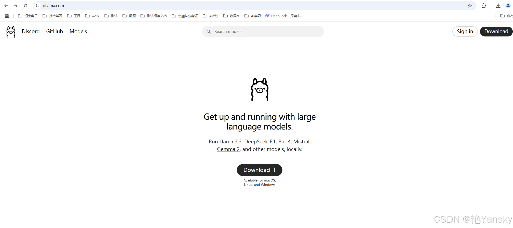
Task: Click the main Download button with arrow
Action: pyautogui.click(x=260, y=170)
